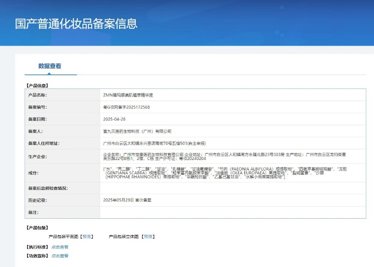Click the 产品名称 row label
Viewport: 374px width, 267px height.
pyautogui.click(x=37, y=95)
